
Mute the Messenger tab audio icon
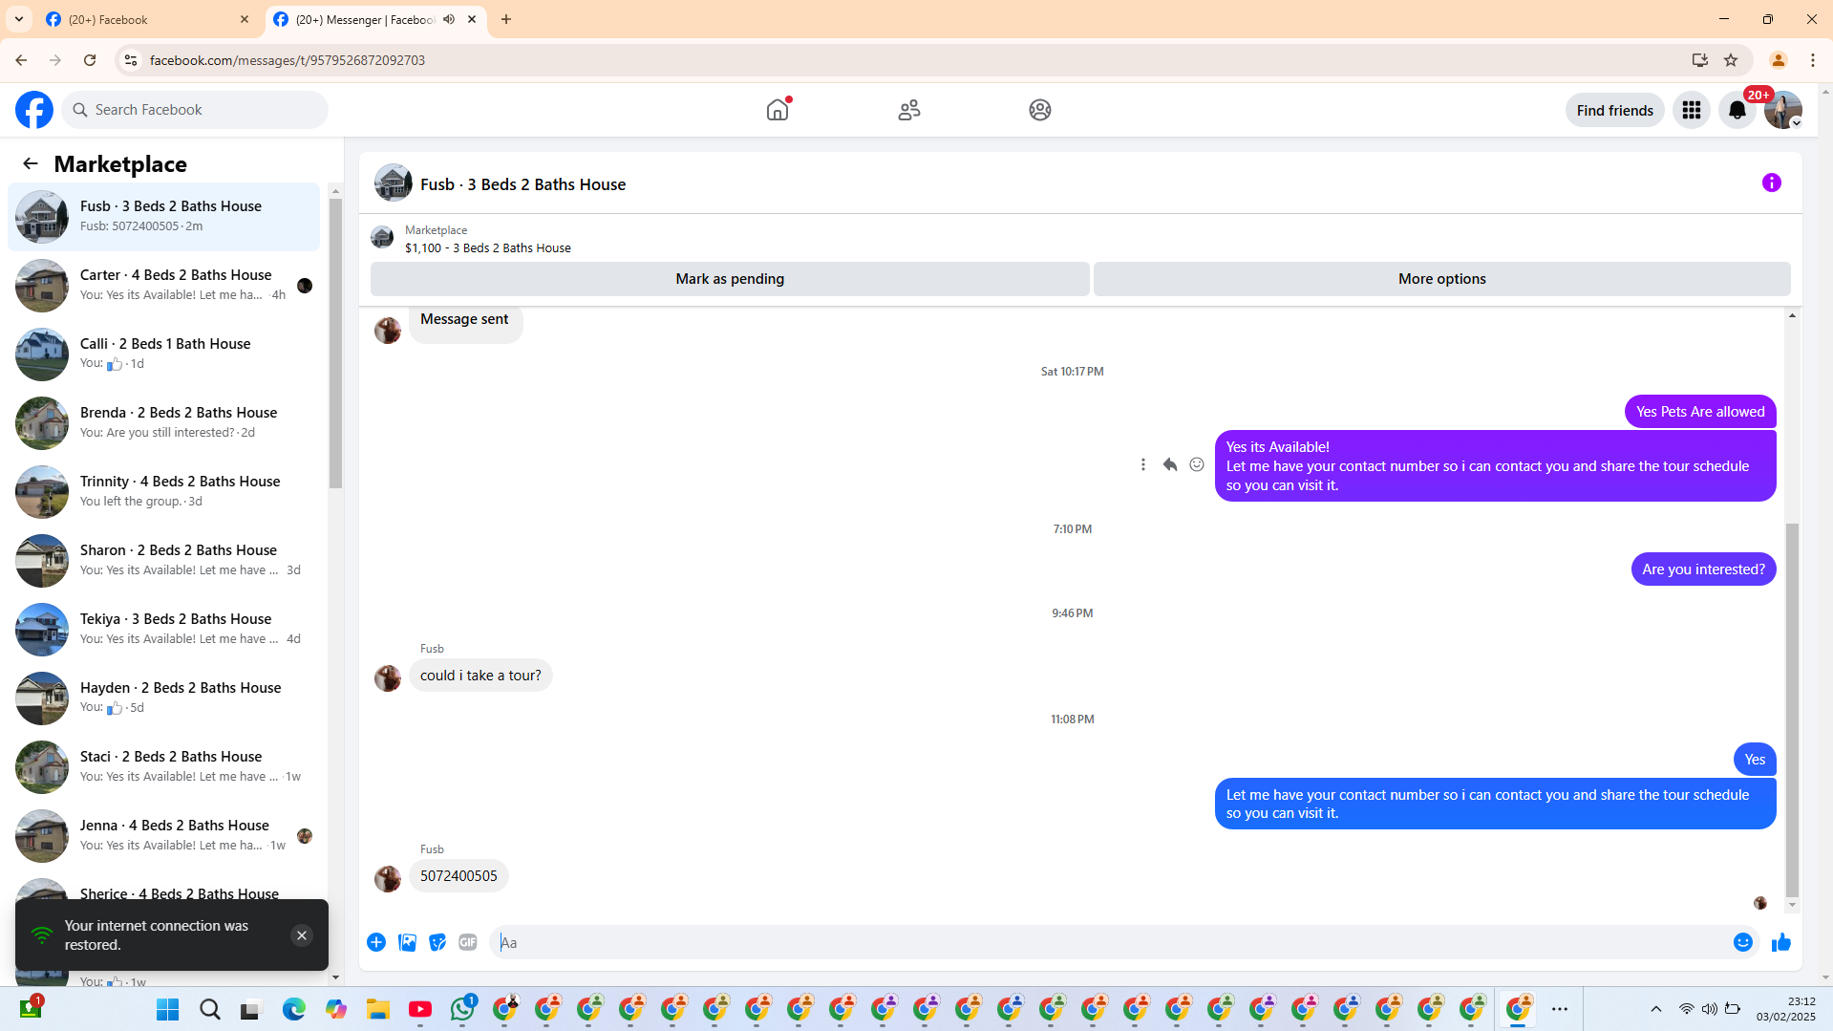point(449,19)
